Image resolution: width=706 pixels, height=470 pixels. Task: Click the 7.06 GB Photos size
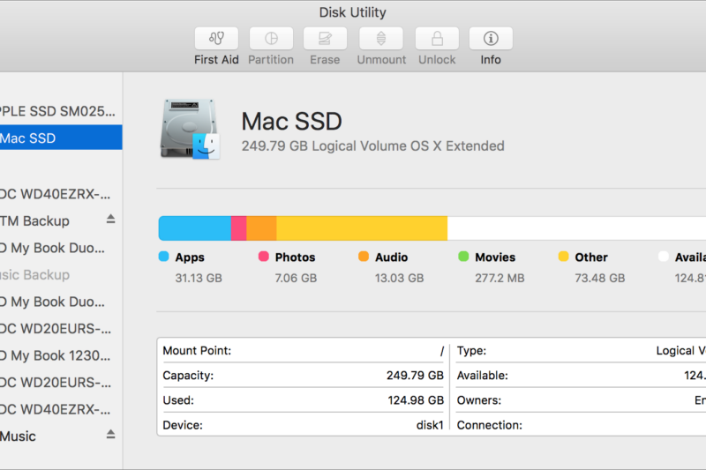pos(296,278)
